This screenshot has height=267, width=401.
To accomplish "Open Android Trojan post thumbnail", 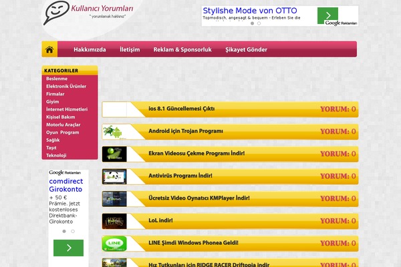I will 114,132.
